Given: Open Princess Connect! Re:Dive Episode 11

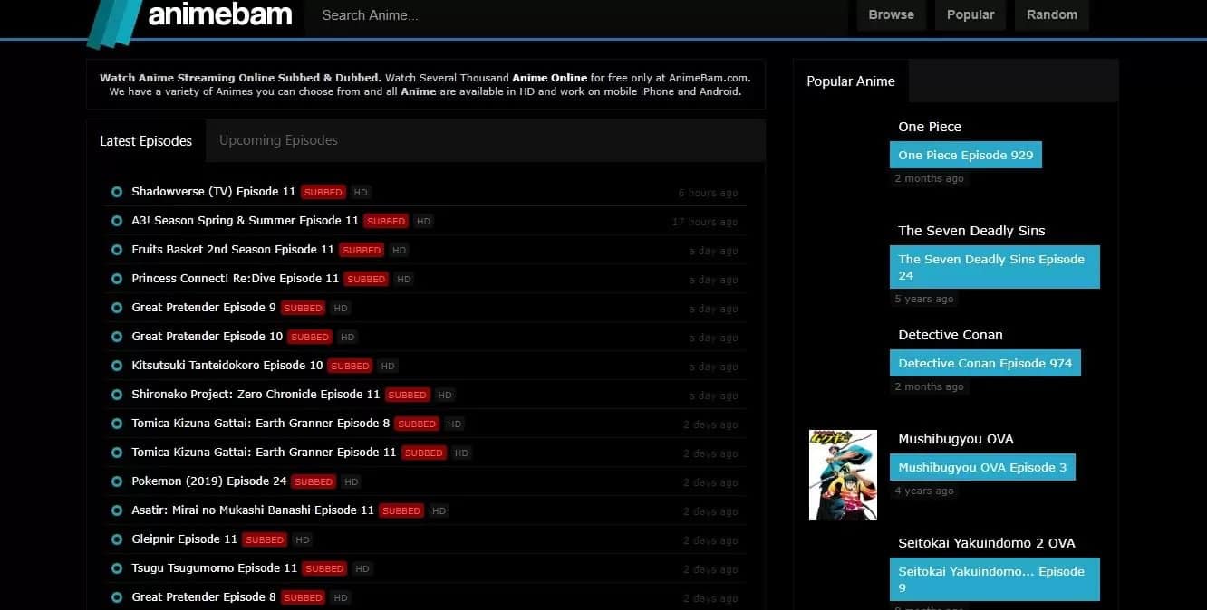Looking at the screenshot, I should click(x=235, y=279).
